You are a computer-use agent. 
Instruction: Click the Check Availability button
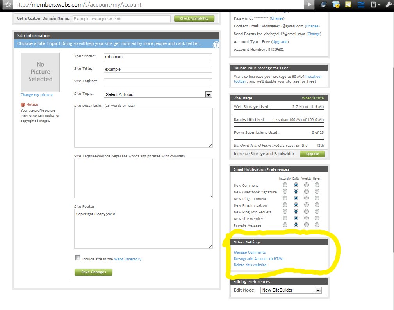pyautogui.click(x=194, y=18)
